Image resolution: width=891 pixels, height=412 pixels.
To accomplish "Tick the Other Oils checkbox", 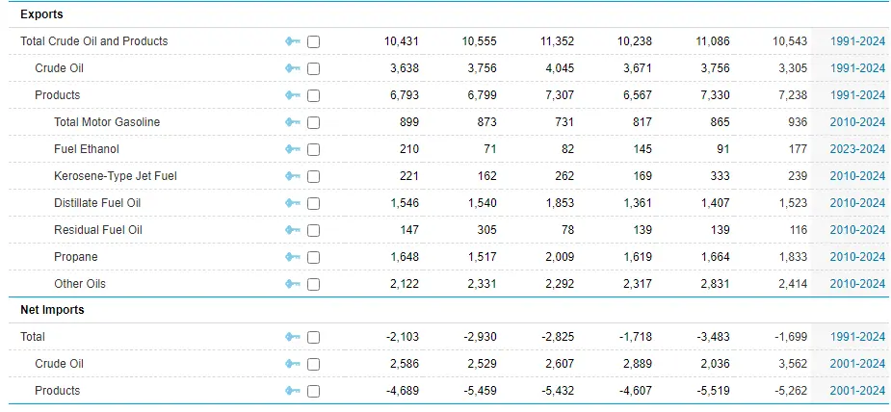I will [x=313, y=284].
